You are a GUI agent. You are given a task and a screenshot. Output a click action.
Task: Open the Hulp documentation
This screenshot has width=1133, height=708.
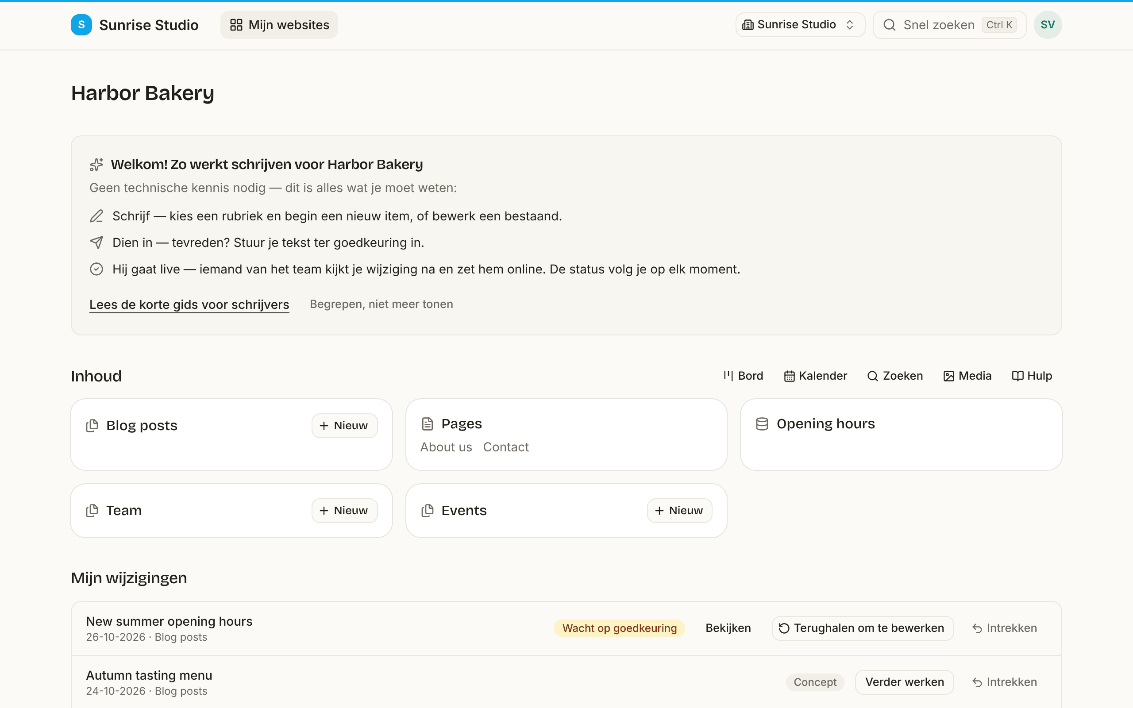pos(1032,376)
